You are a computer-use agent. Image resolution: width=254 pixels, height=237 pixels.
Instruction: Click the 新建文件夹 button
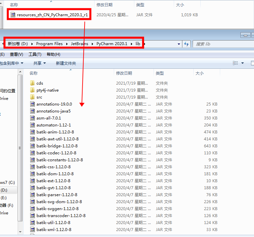(66, 63)
